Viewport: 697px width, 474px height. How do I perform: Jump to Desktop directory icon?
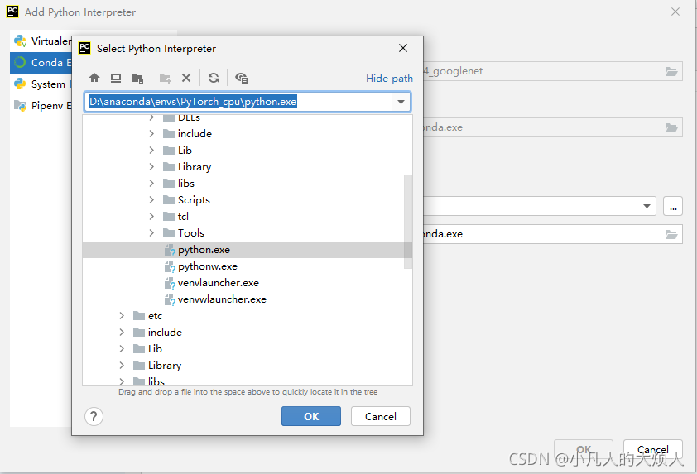click(x=116, y=79)
